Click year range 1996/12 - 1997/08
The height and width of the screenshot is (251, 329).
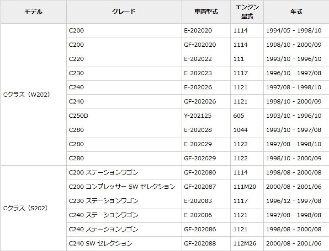click(294, 201)
